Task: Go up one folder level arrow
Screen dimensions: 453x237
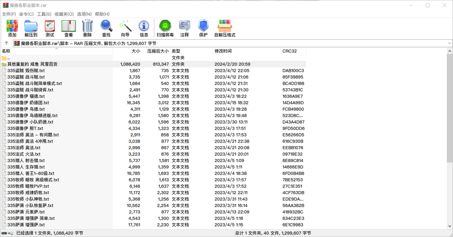Action: (6, 43)
